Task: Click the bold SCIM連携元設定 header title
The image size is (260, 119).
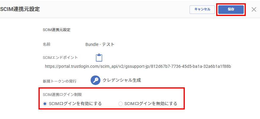Action: (x=20, y=9)
